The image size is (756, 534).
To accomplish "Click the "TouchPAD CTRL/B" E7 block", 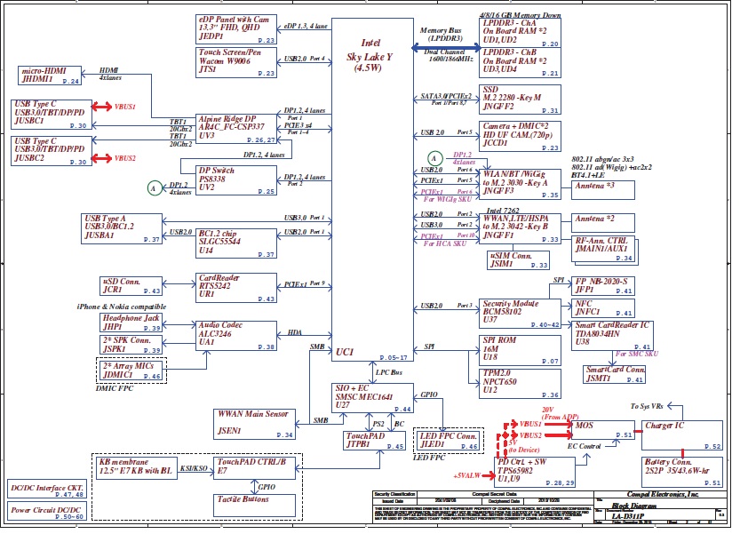I will pyautogui.click(x=254, y=468).
